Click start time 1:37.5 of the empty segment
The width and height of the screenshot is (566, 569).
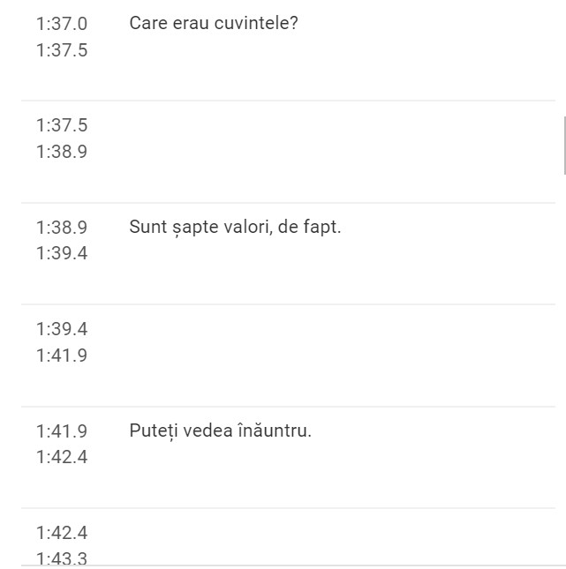click(x=62, y=125)
